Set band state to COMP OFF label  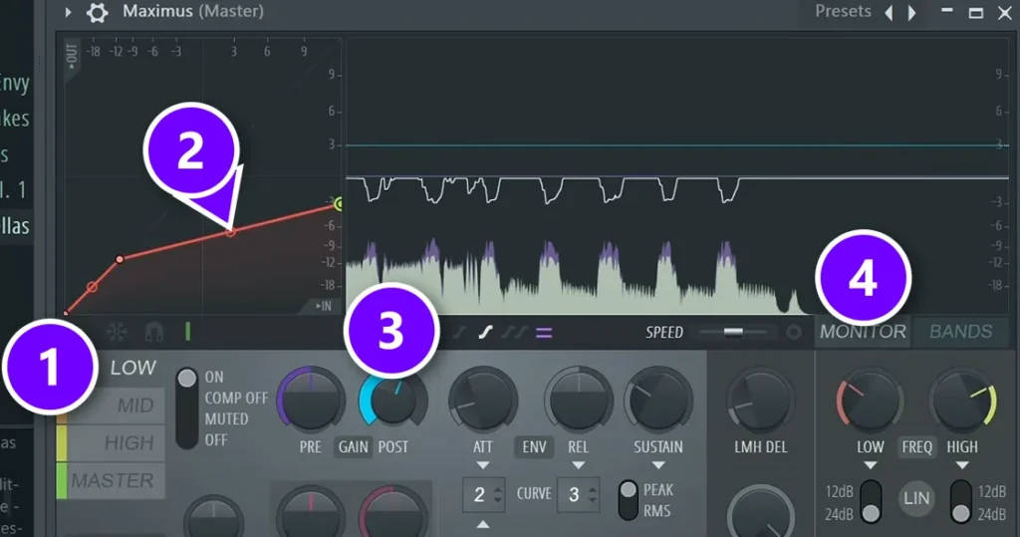pos(236,398)
